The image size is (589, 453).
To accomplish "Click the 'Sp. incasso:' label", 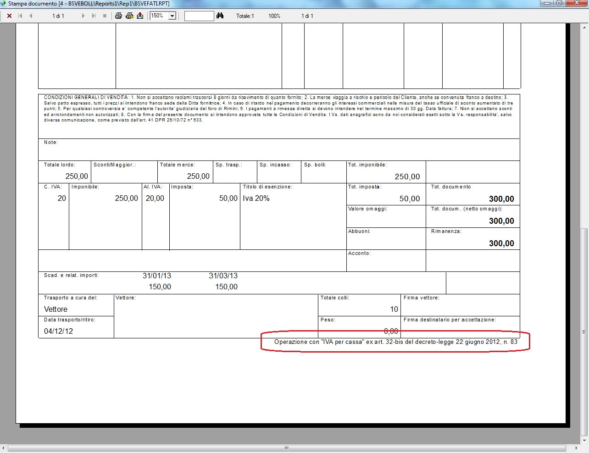I will pyautogui.click(x=275, y=165).
